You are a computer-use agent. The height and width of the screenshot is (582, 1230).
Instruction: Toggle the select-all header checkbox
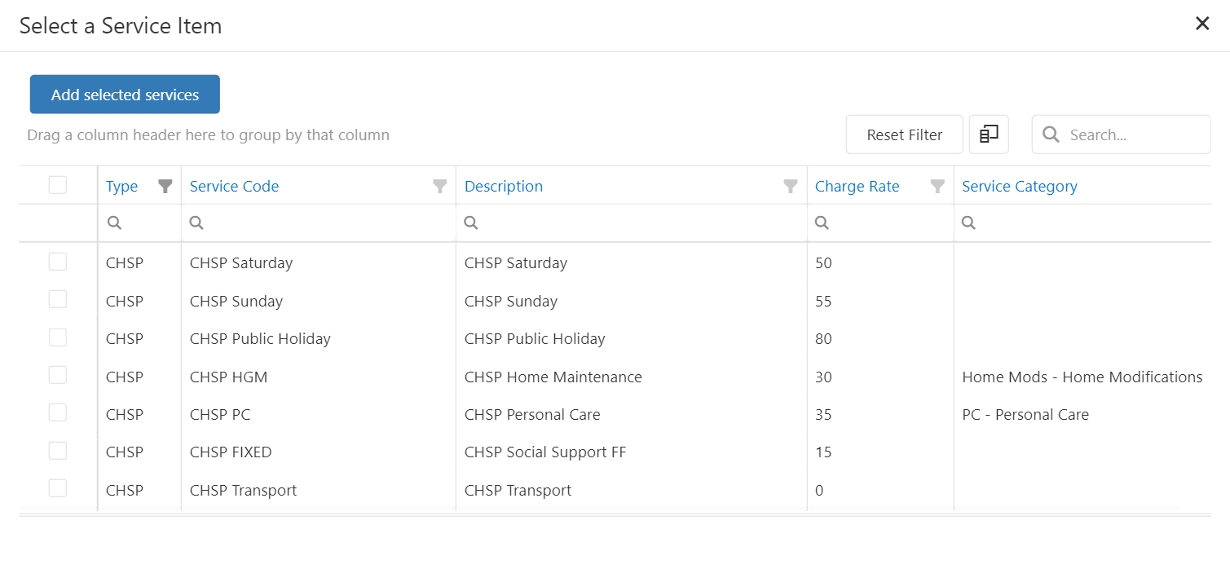click(58, 185)
